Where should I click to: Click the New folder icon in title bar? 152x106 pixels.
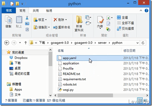[x=17, y=4]
